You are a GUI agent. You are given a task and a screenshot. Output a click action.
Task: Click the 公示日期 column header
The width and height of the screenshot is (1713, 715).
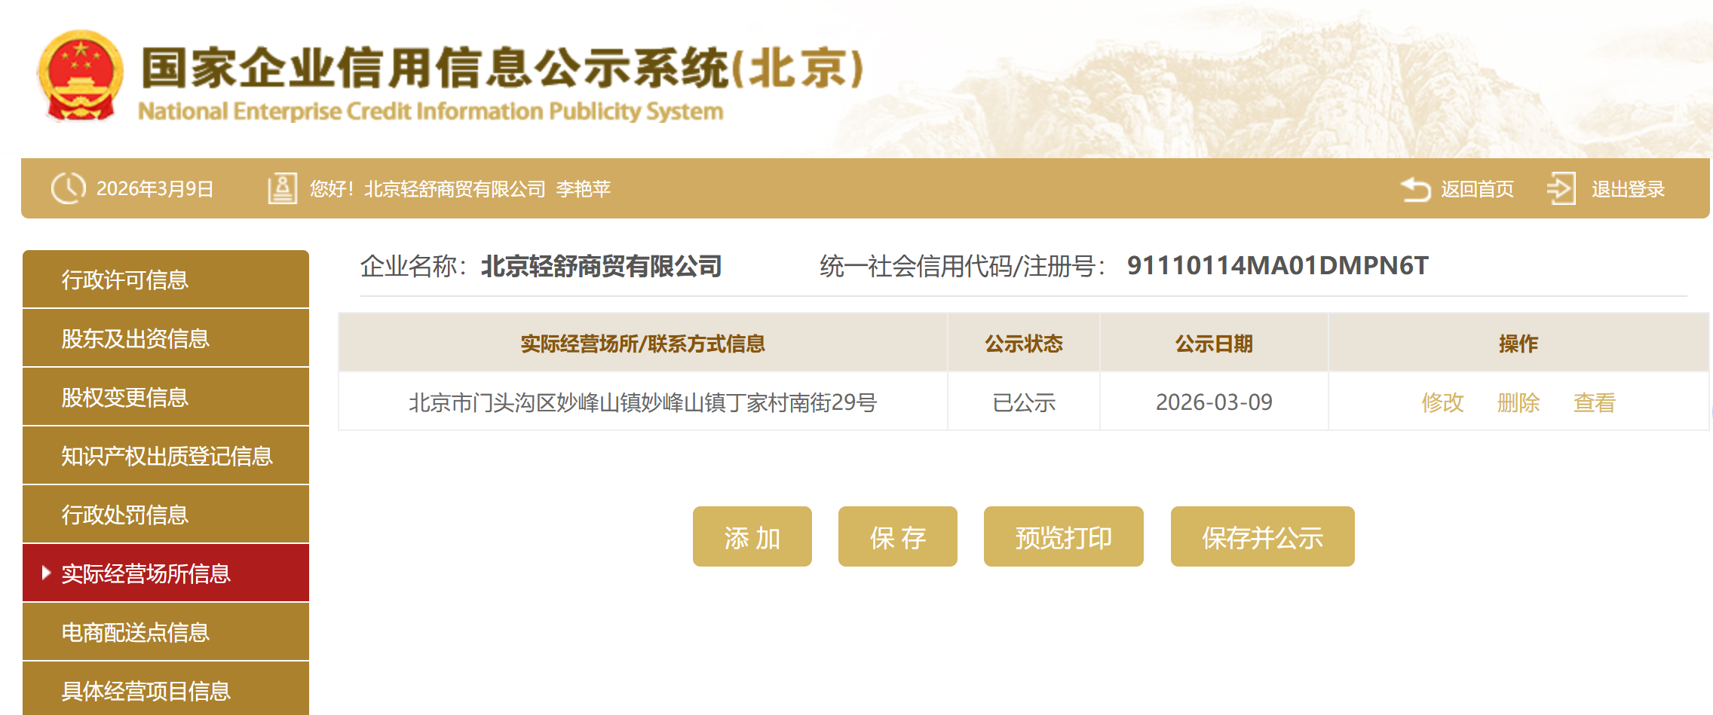(x=1214, y=344)
